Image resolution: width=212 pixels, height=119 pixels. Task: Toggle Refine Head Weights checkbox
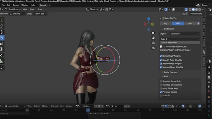[x=161, y=56]
